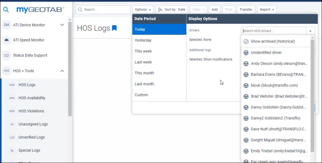Click the Unverified Logs UV icon
The height and width of the screenshot is (163, 322).
click(x=12, y=137)
